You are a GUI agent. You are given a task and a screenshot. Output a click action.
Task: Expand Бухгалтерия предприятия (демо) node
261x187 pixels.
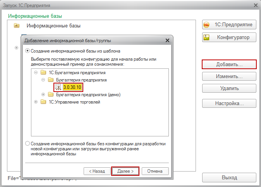(x=43, y=95)
